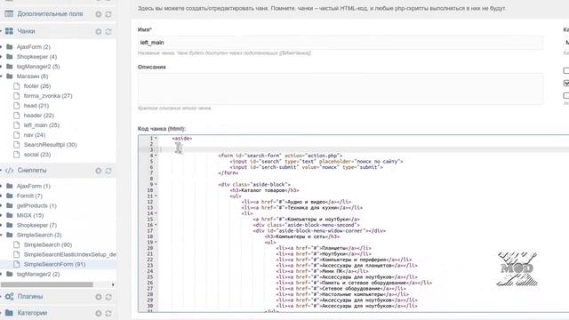Click the Дополнительные поля panel icon

tap(9, 14)
